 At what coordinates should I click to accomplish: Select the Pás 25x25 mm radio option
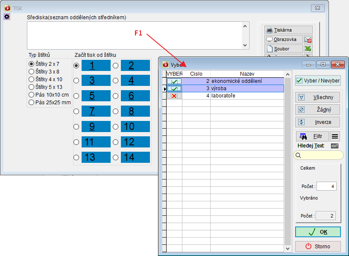[x=31, y=103]
